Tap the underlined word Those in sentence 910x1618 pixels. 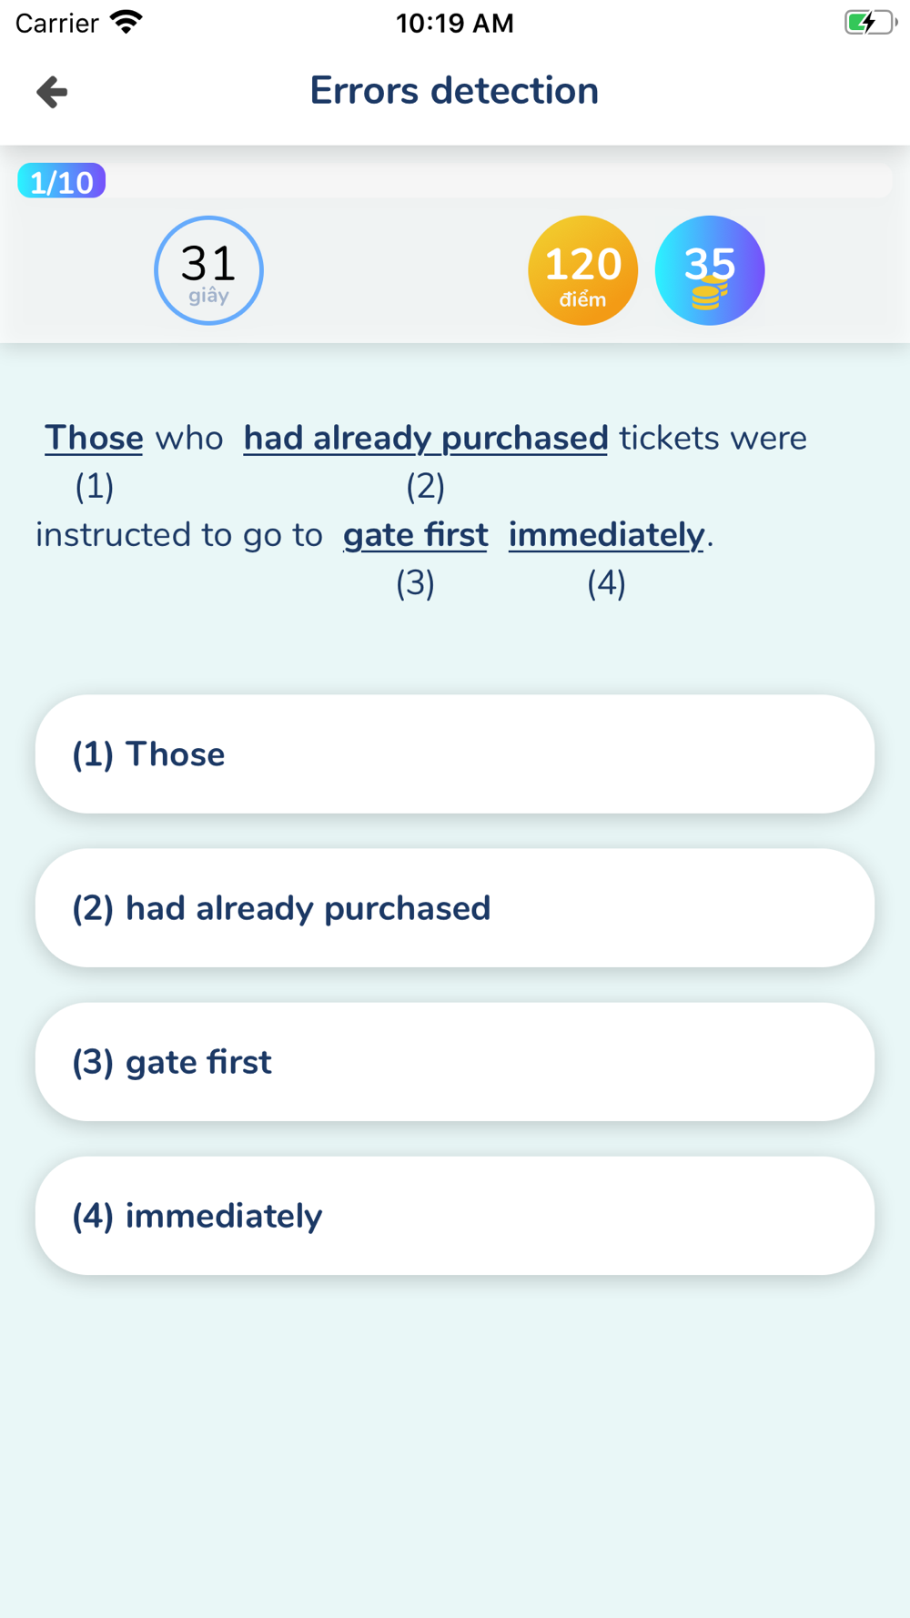[x=94, y=438]
